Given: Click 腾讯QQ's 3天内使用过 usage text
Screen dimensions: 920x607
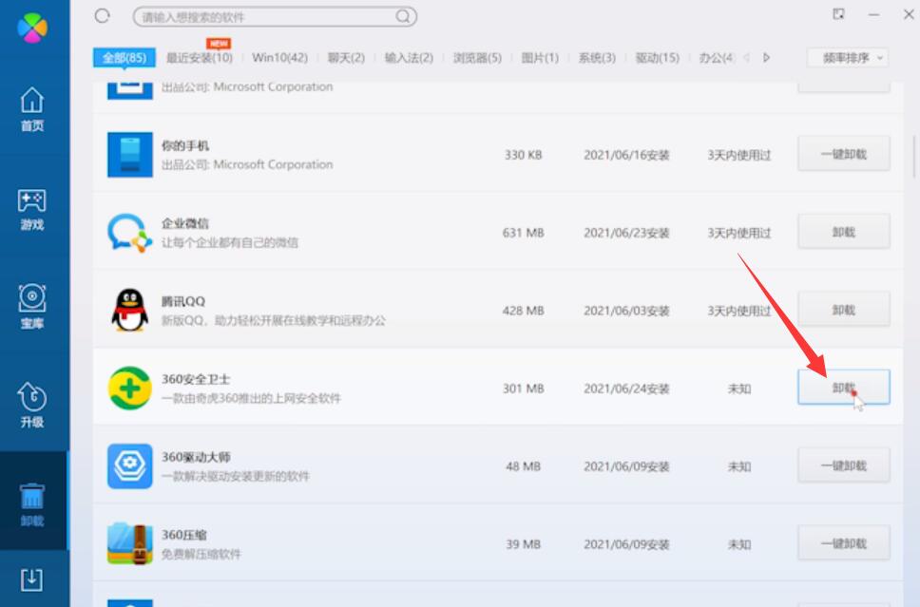Looking at the screenshot, I should tap(738, 311).
